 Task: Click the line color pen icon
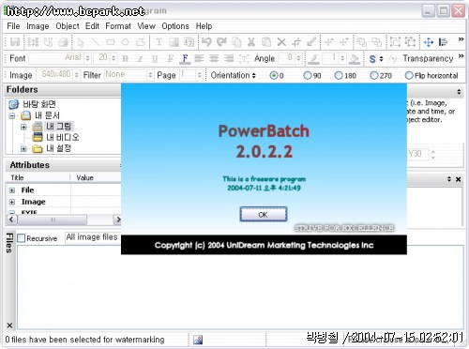313,59
